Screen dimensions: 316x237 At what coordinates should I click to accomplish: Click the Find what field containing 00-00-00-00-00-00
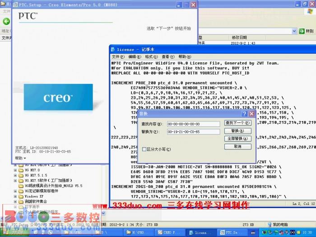tap(194, 124)
